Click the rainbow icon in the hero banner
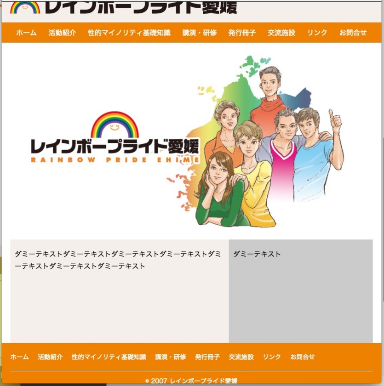Screen dimensions: 384x386 (115, 125)
